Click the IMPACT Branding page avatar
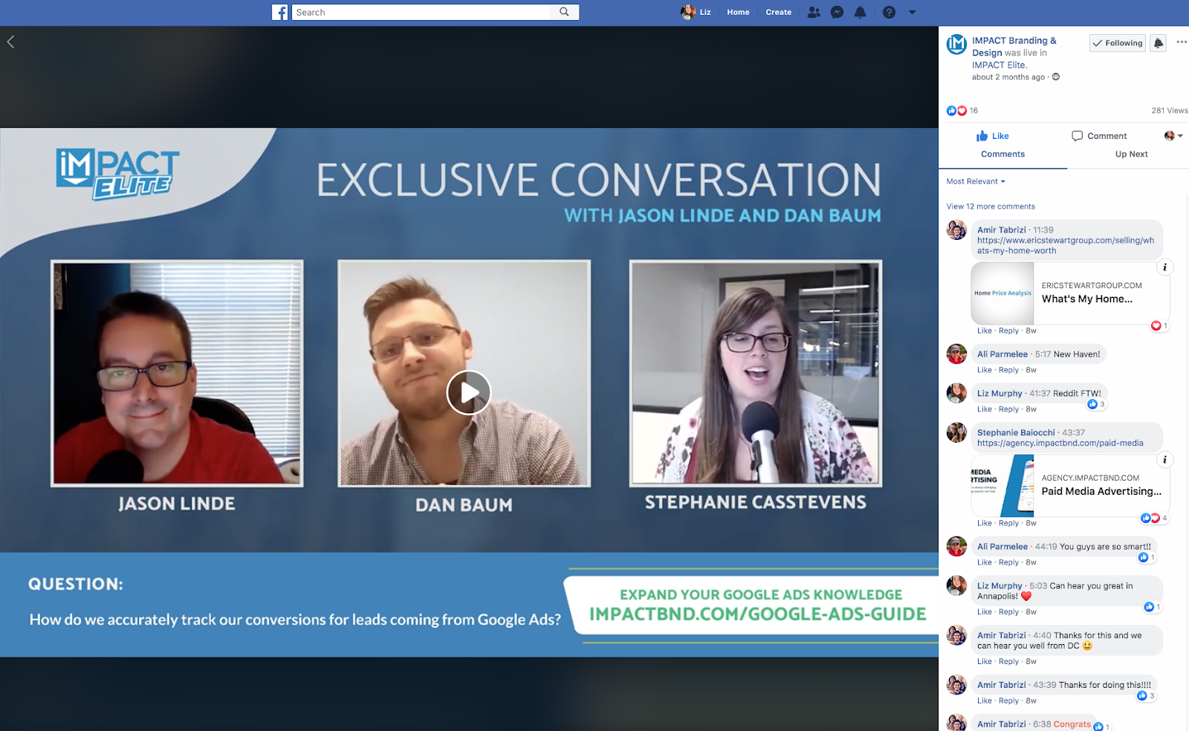Screen dimensions: 1189x731 pyautogui.click(x=956, y=45)
